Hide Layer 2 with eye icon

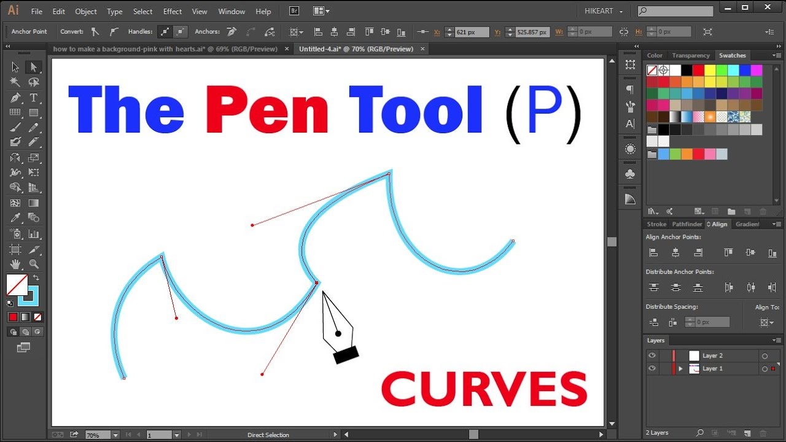point(652,355)
